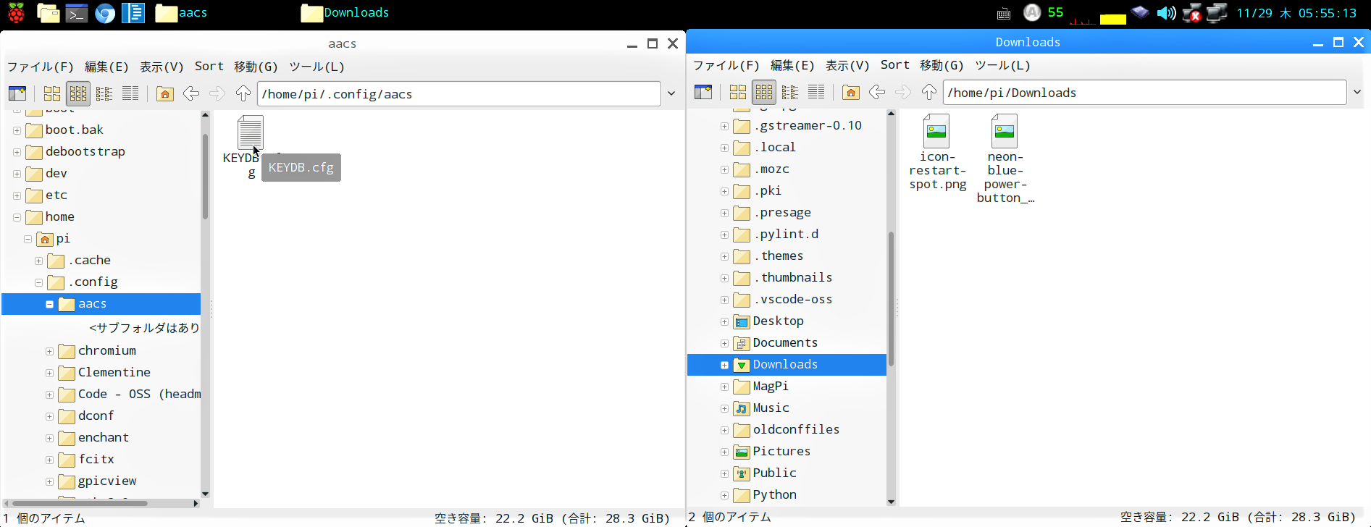
Task: Switch Downloads window to compact view
Action: tap(790, 92)
